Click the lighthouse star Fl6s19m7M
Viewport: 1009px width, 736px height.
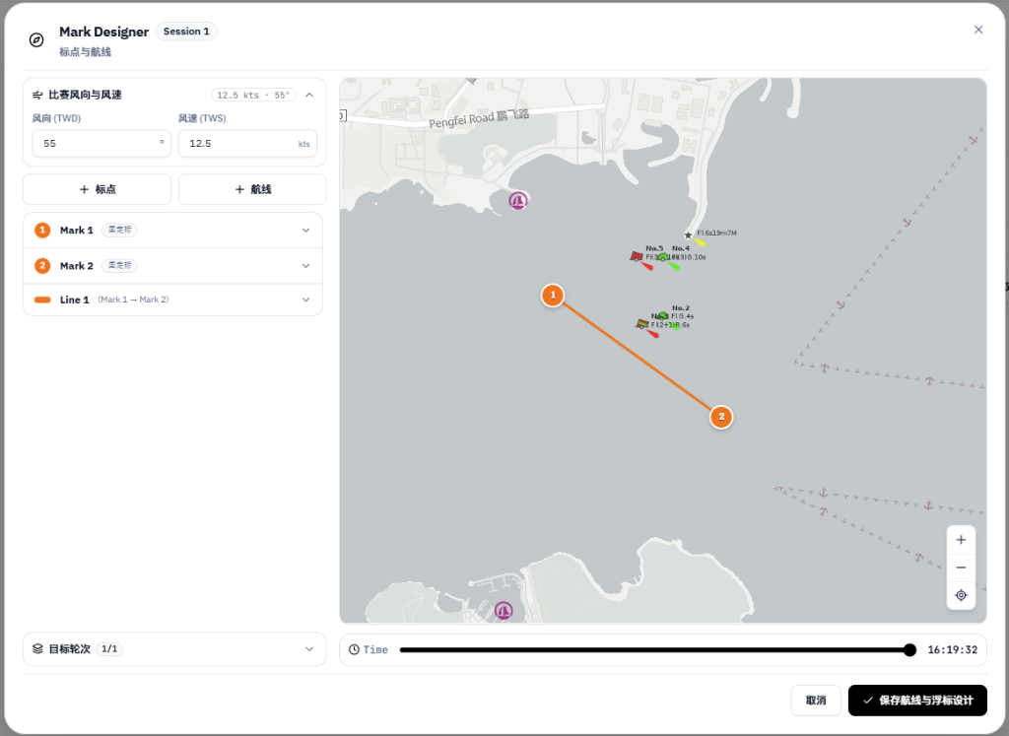tap(688, 234)
